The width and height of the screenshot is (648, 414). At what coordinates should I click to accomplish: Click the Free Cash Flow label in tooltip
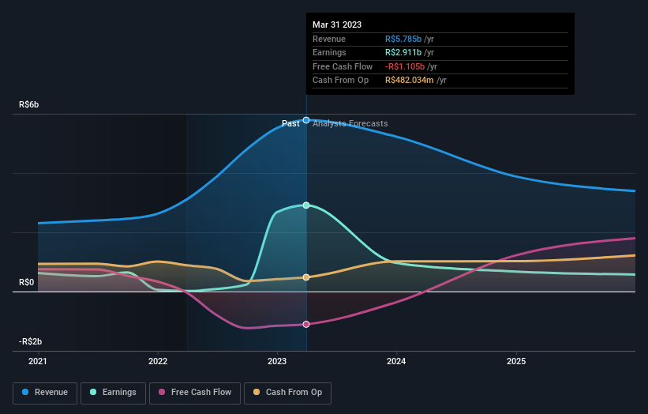tap(343, 66)
